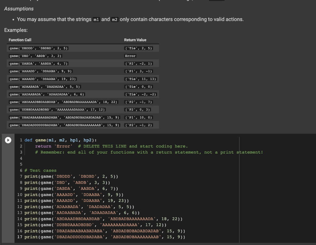Click code line with 'DBADABAABAABADABA' test case
Viewport: 316px width, 245px height.
[x=105, y=231]
